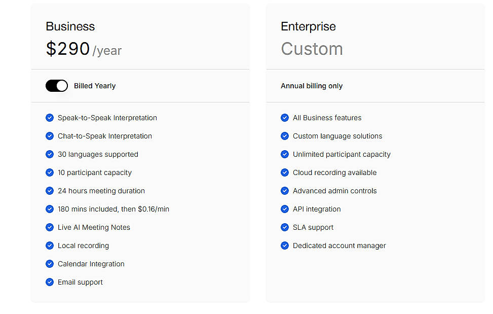Click Cloud recording available feature text
Viewport: 493px width, 314px height.
point(334,172)
